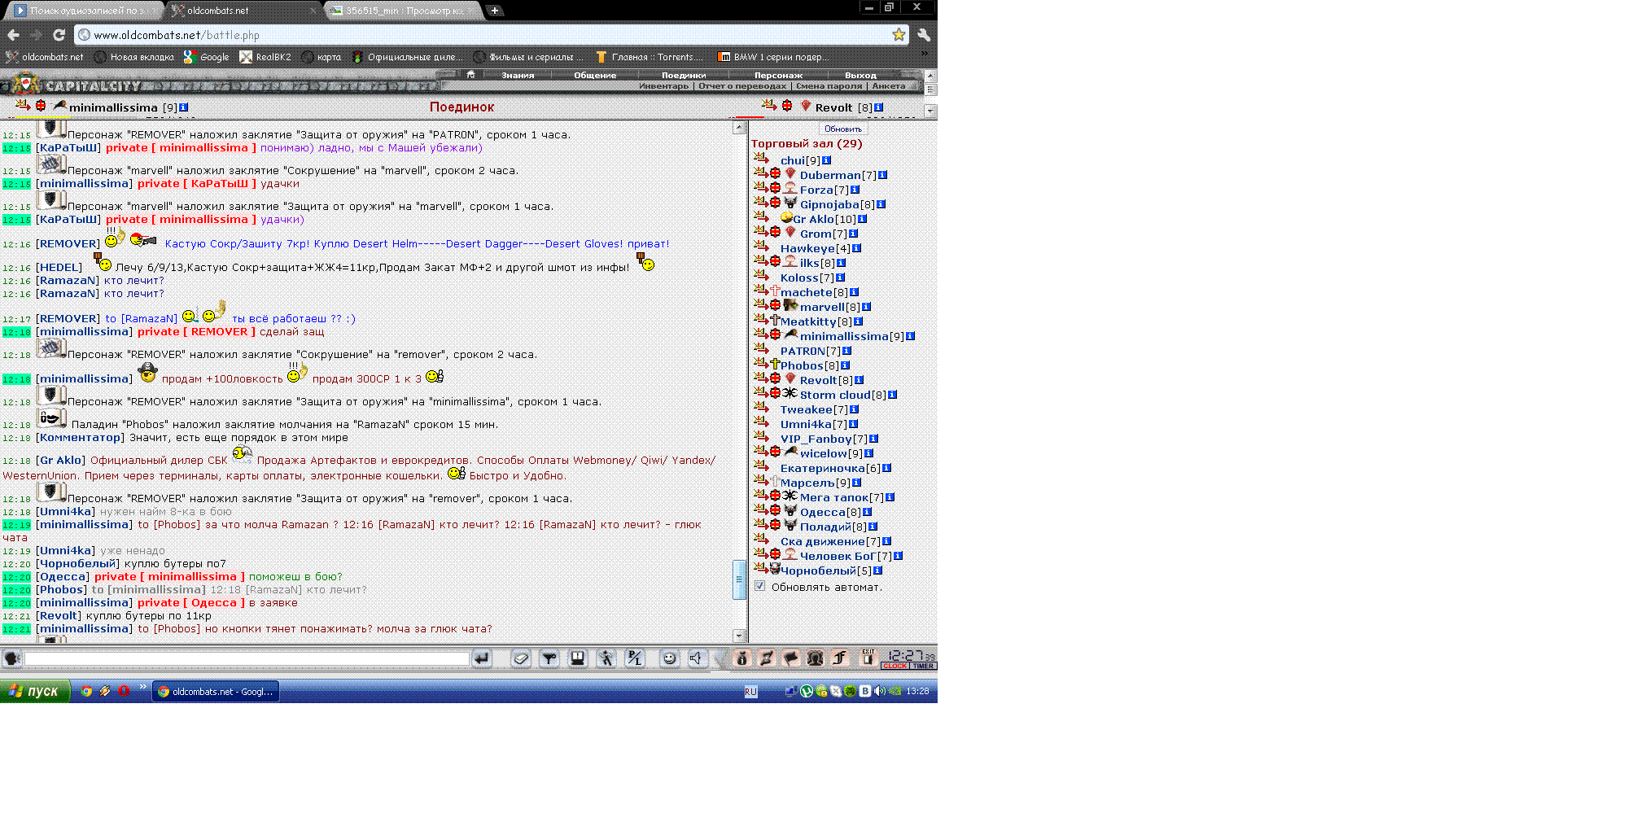Send the chat message with the arrow button
This screenshot has width=1627, height=813.
(x=482, y=658)
